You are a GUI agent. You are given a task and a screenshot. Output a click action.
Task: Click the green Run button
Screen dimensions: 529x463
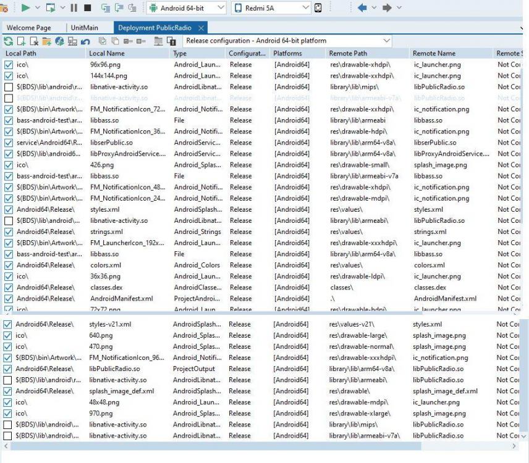(25, 7)
